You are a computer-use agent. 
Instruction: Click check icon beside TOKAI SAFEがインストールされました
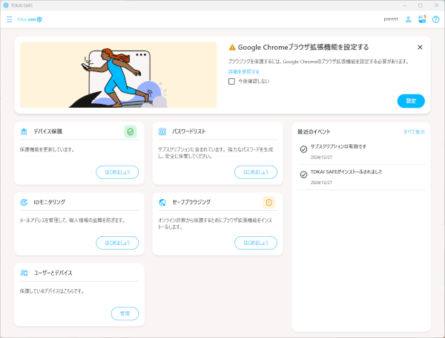tap(303, 175)
